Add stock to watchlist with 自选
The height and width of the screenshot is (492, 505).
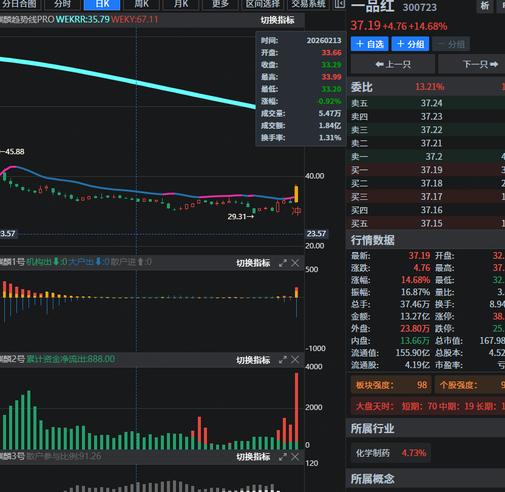point(369,44)
